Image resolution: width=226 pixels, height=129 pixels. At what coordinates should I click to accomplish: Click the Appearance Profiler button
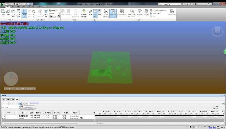158,11
